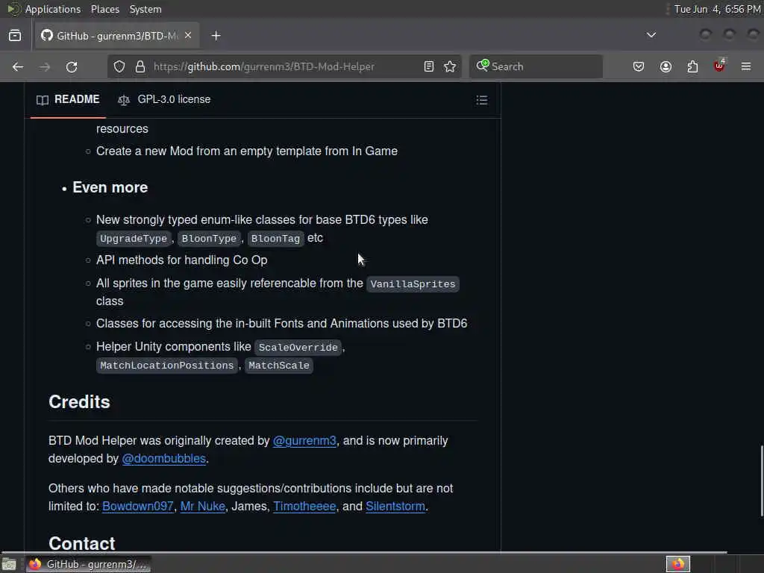
Task: Open the System menu
Action: click(145, 9)
